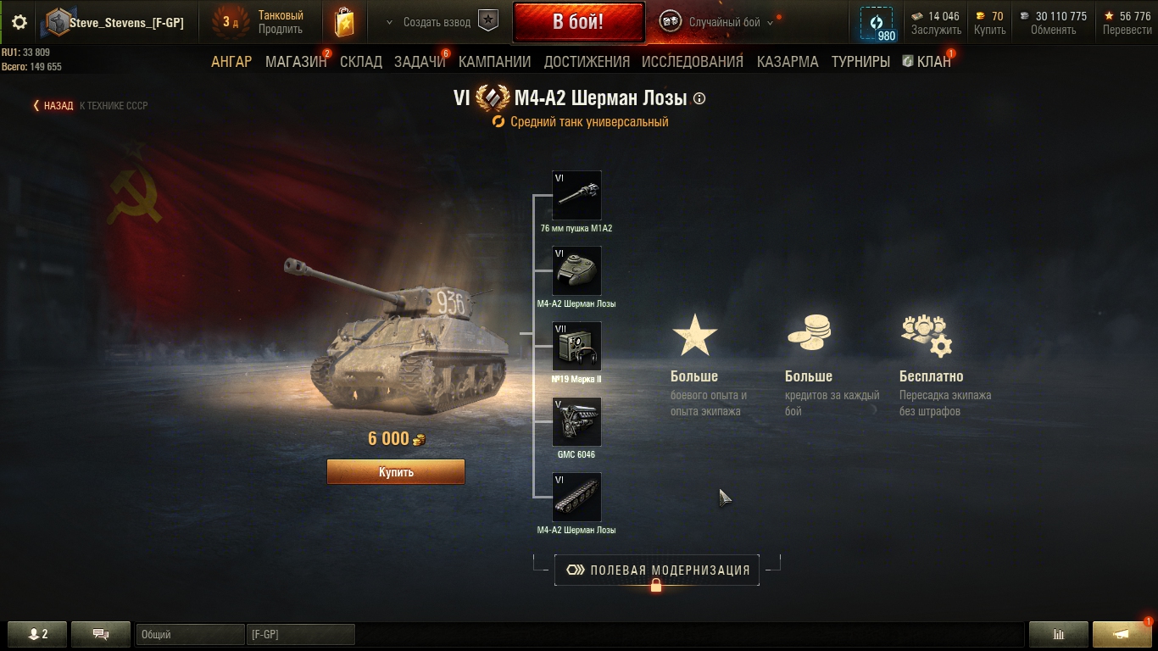Open the chat channels icon

pos(101,634)
